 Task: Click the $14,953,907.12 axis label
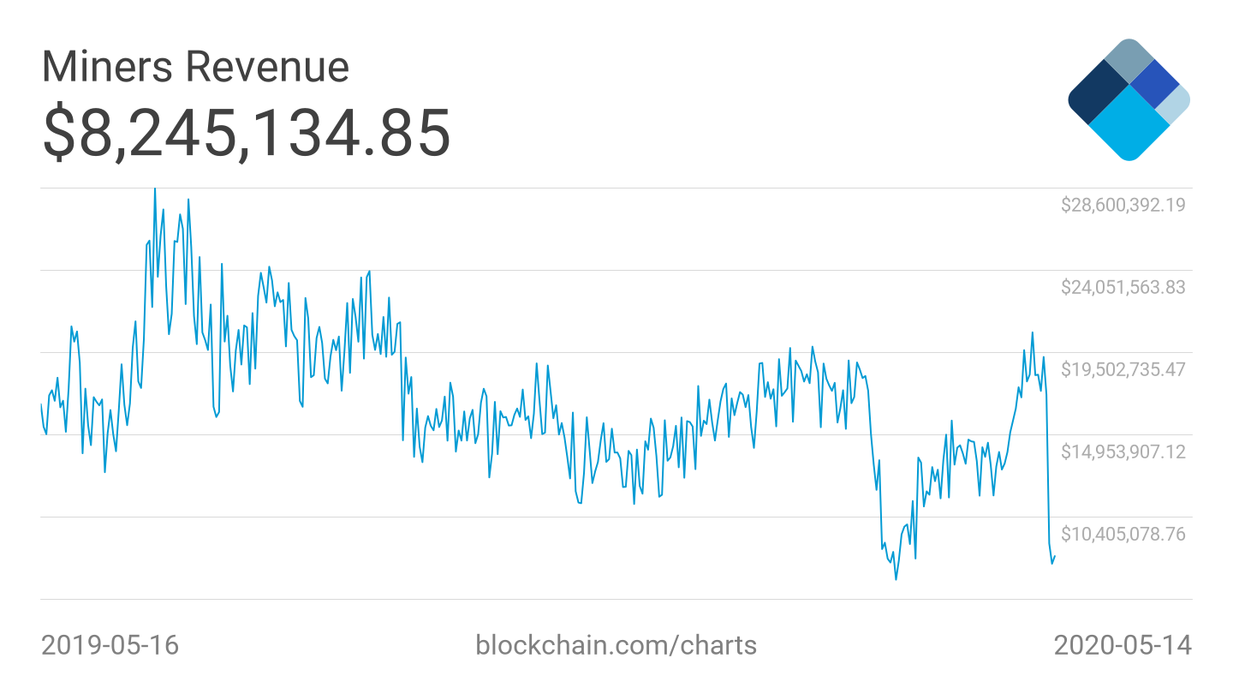[1123, 452]
